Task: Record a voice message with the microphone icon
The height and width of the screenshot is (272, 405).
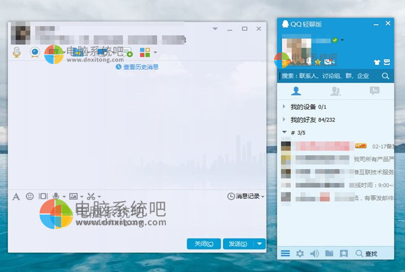Action: tap(55, 196)
